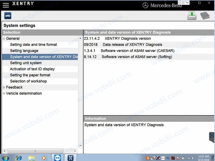Select Setting the paper format
Screen dimensions: 215x161
point(30,75)
